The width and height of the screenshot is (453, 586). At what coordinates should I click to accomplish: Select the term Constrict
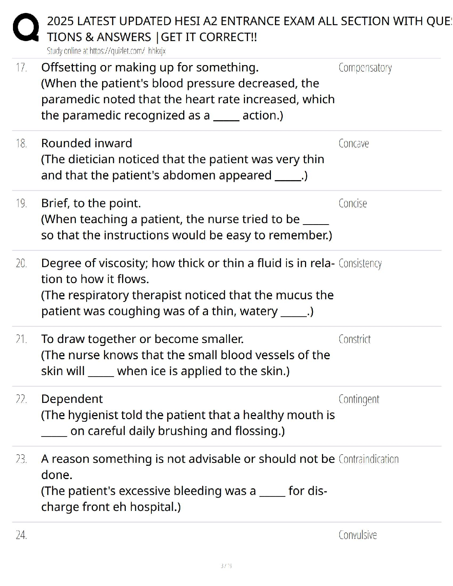[354, 339]
